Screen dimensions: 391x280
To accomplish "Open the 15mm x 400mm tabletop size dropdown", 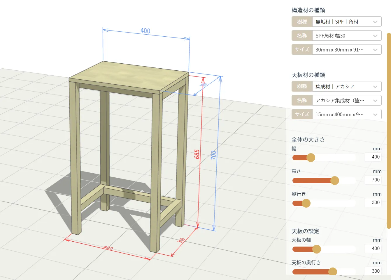I will coord(346,115).
